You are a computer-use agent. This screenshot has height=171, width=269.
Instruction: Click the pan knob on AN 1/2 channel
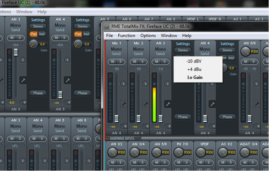112,153
